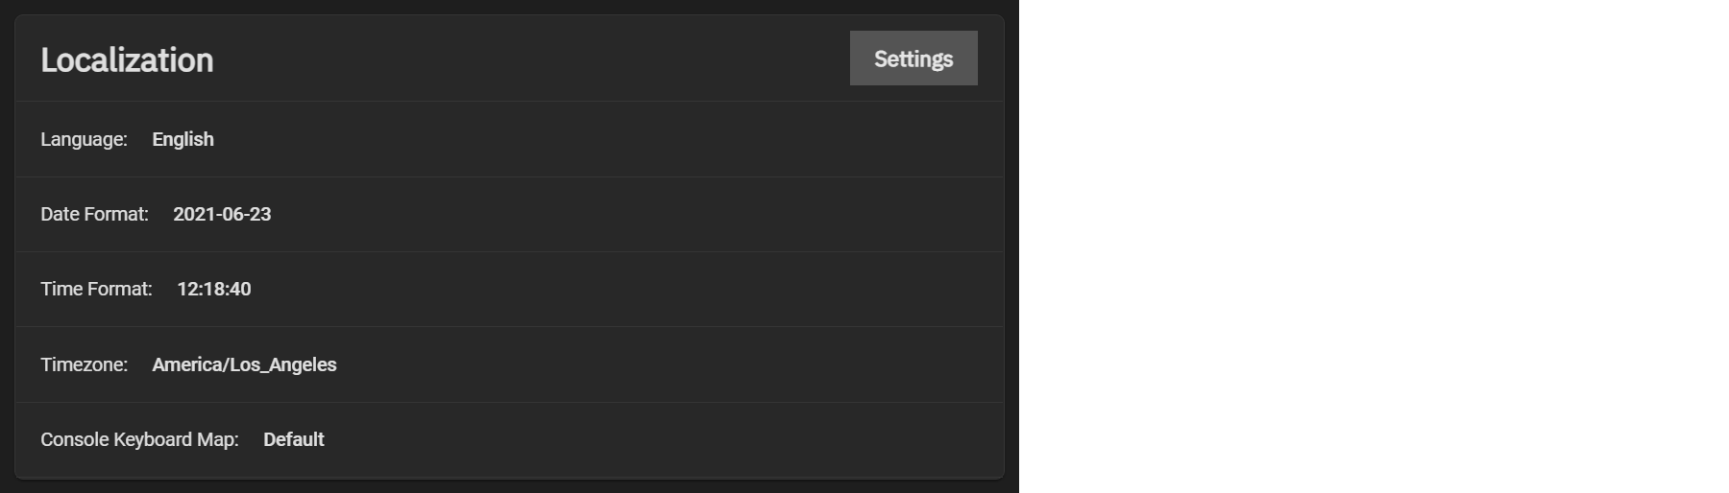Click blank space right of 12:18:40 value
Image resolution: width=1729 pixels, height=493 pixels.
(624, 289)
